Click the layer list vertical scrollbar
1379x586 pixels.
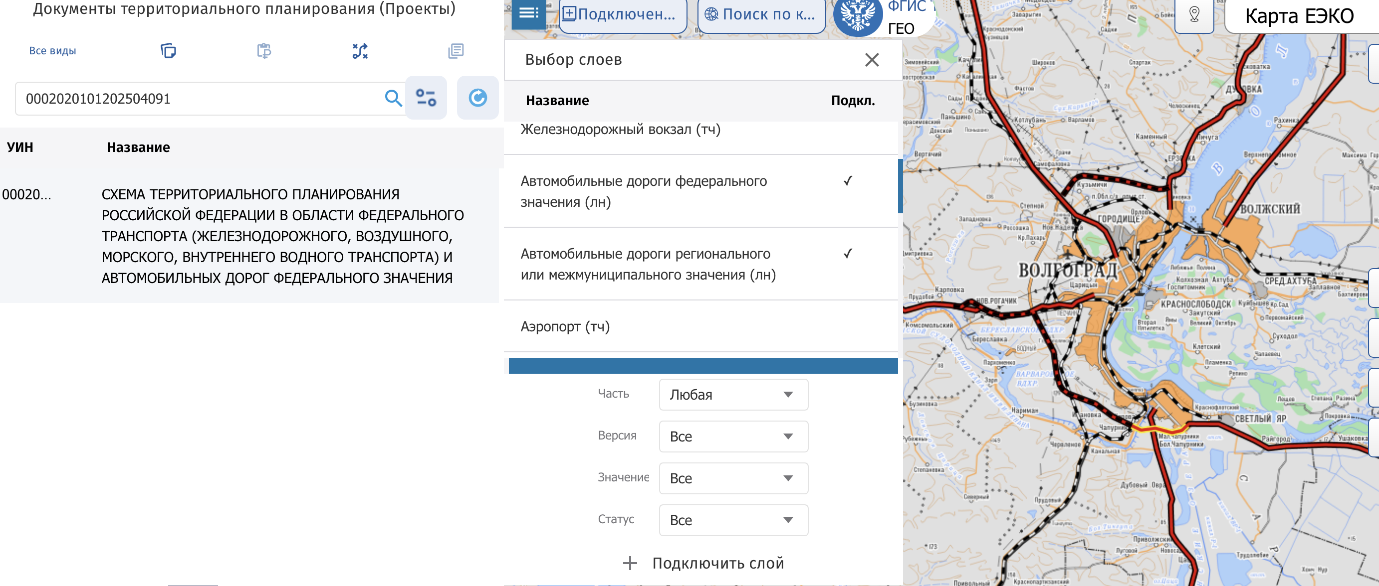click(901, 186)
